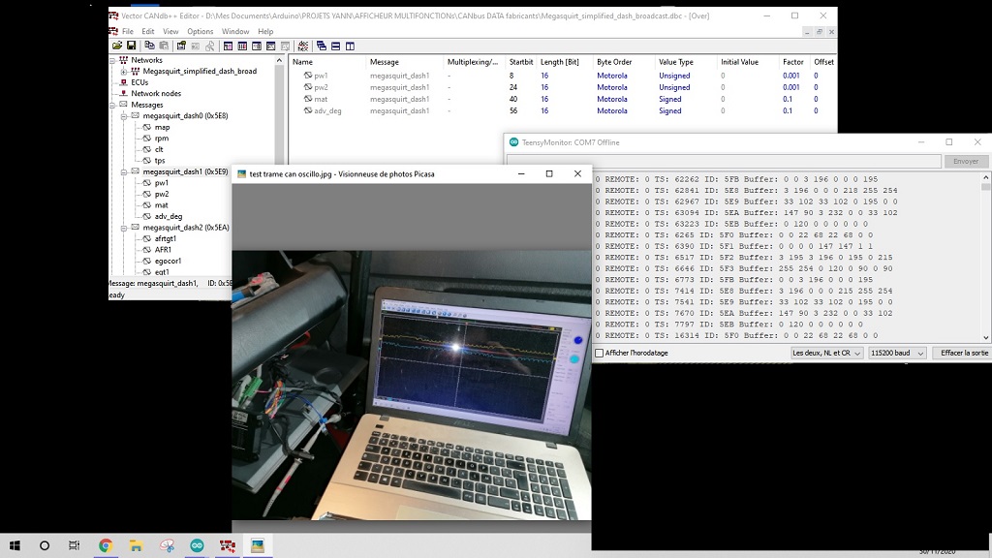Viewport: 992px width, 558px height.
Task: Click the serial monitor text input field
Action: (767, 162)
